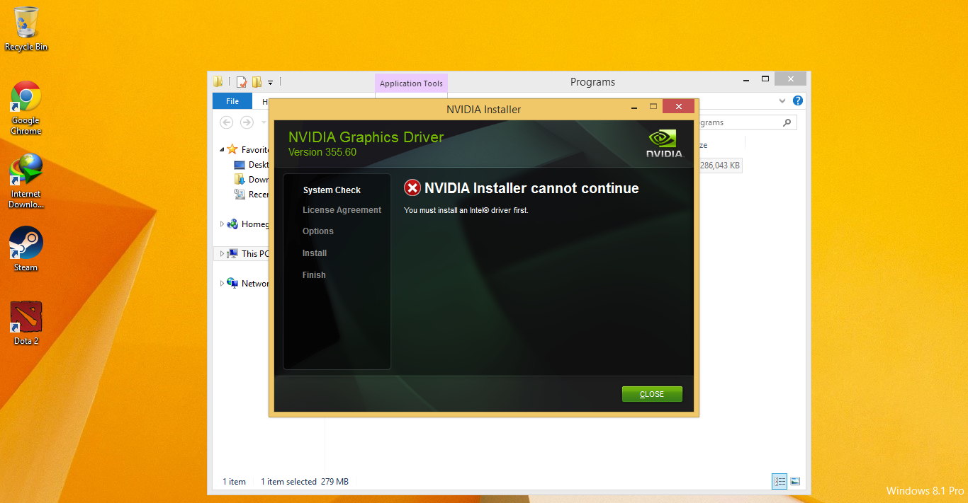Open the Application Tools tab in Explorer
The width and height of the screenshot is (968, 503).
click(411, 83)
